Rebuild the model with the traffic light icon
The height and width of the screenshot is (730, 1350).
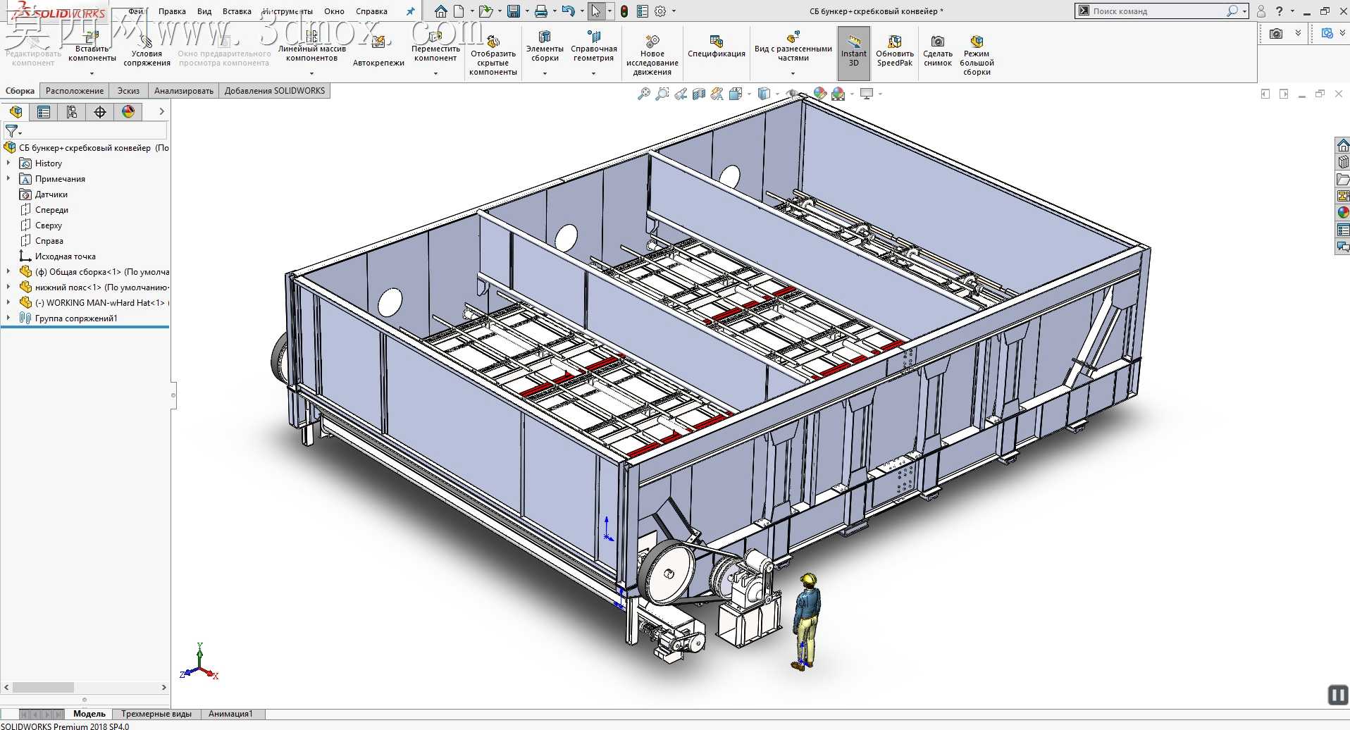point(624,11)
